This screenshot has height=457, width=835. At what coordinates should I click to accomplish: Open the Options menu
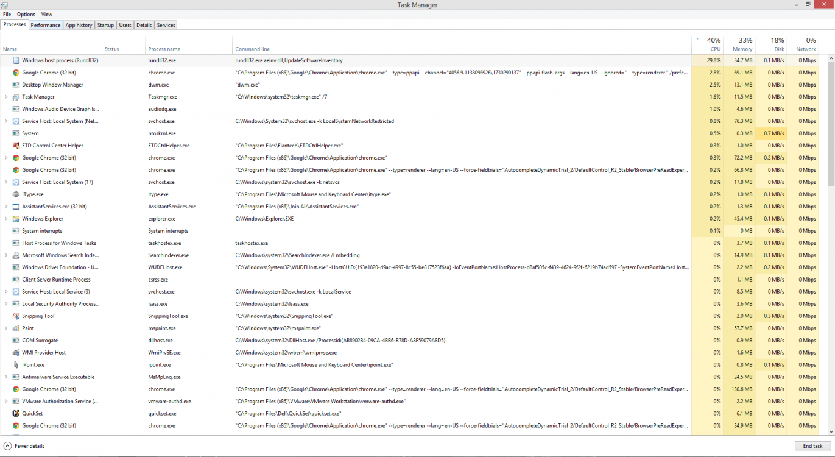pyautogui.click(x=26, y=14)
